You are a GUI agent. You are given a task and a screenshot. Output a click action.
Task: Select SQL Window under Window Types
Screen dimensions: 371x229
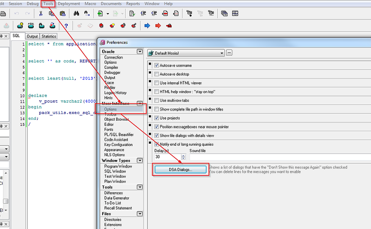(x=115, y=171)
